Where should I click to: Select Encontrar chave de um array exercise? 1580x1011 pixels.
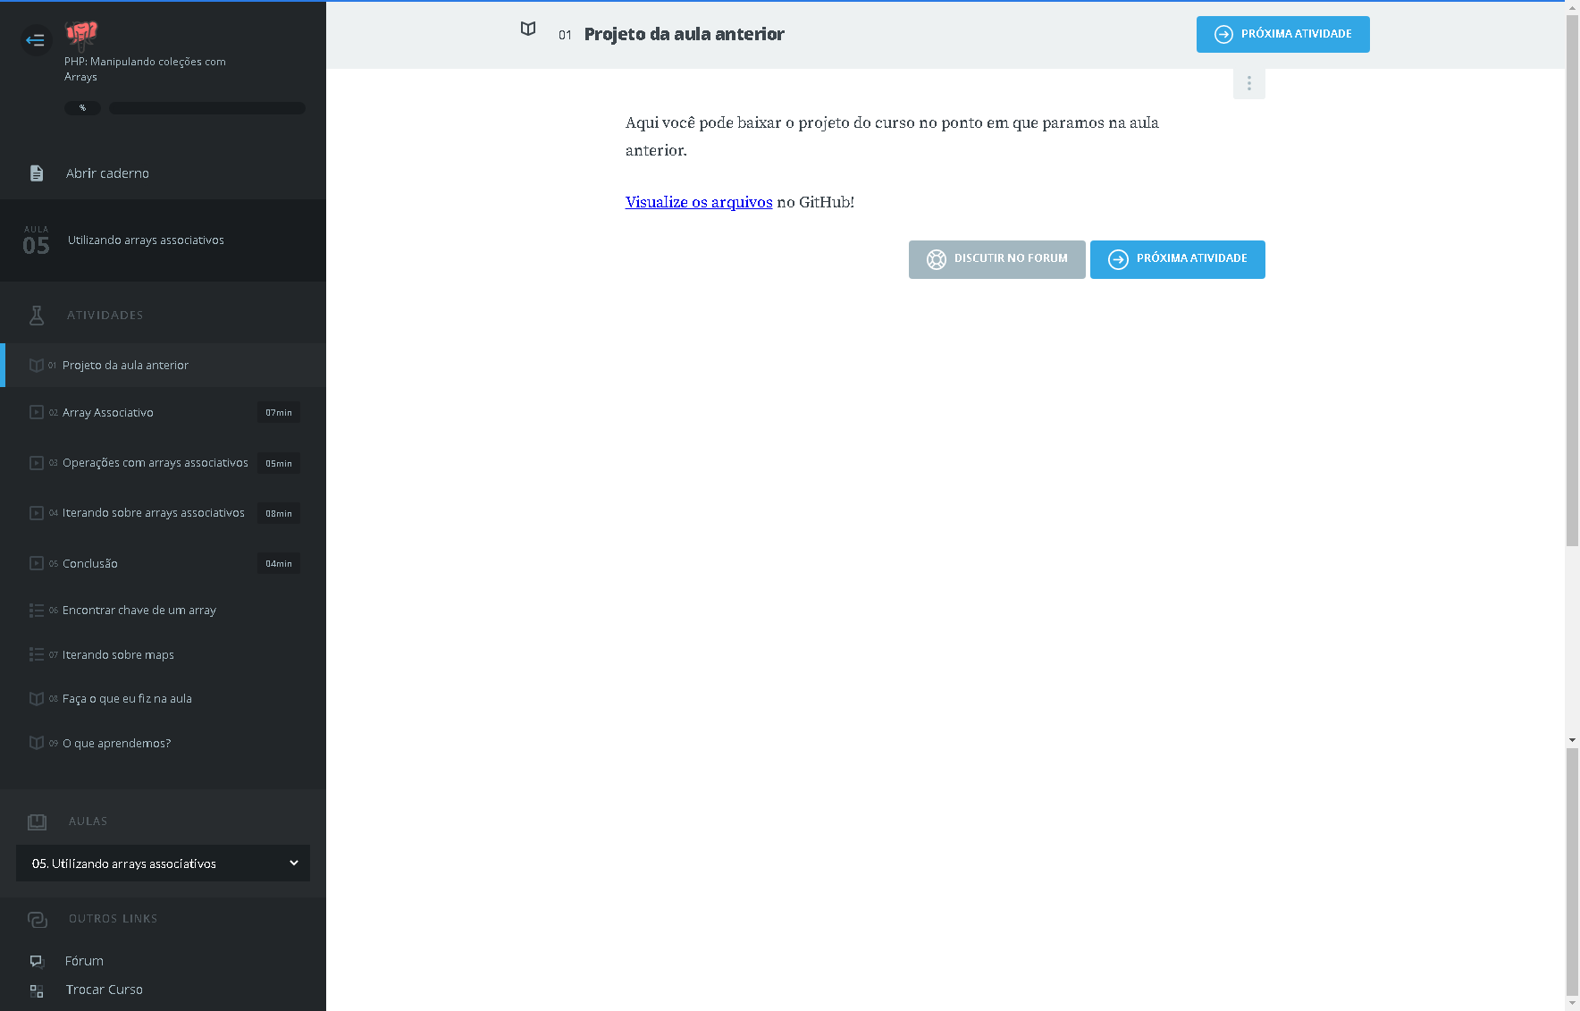click(139, 611)
